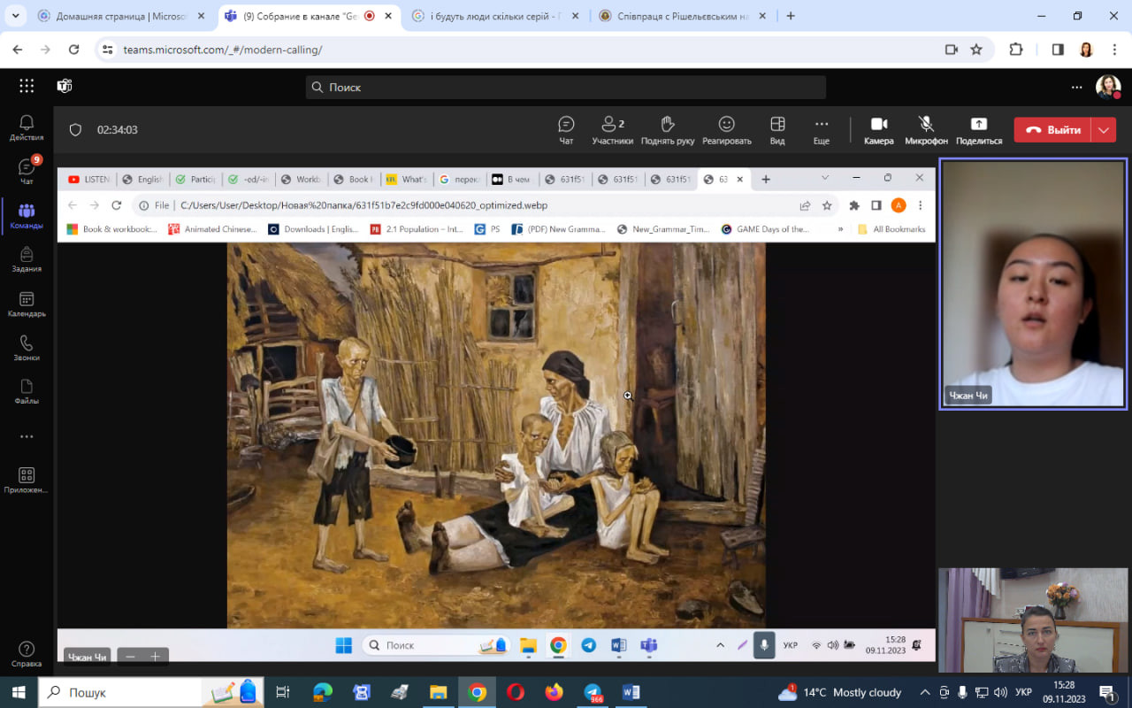The width and height of the screenshot is (1132, 708).
Task: Open the taskbar clock showing 15:28
Action: (1064, 692)
